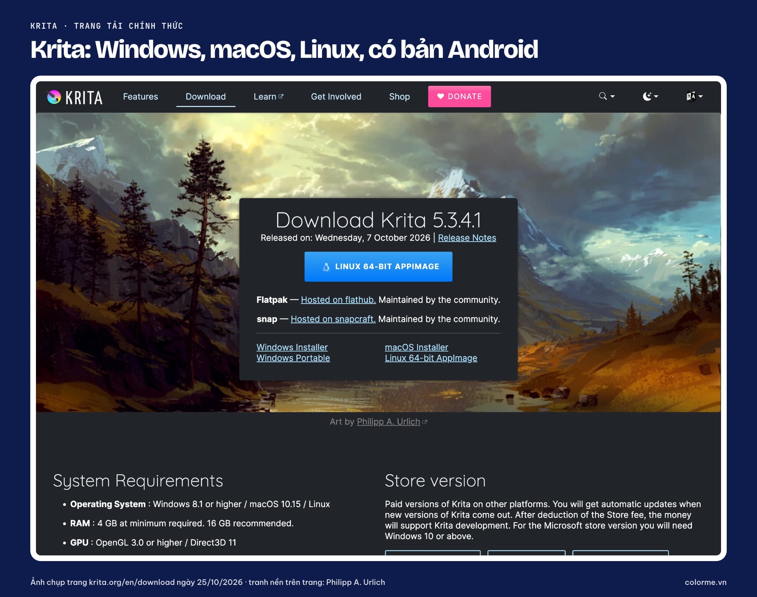757x597 pixels.
Task: Open the language selector dropdown
Action: coord(695,96)
